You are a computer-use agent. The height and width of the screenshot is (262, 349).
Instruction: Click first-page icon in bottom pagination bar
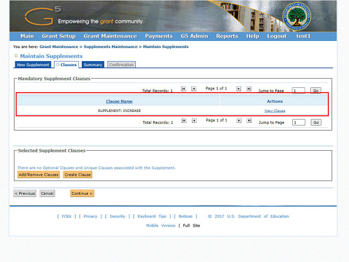pos(184,120)
